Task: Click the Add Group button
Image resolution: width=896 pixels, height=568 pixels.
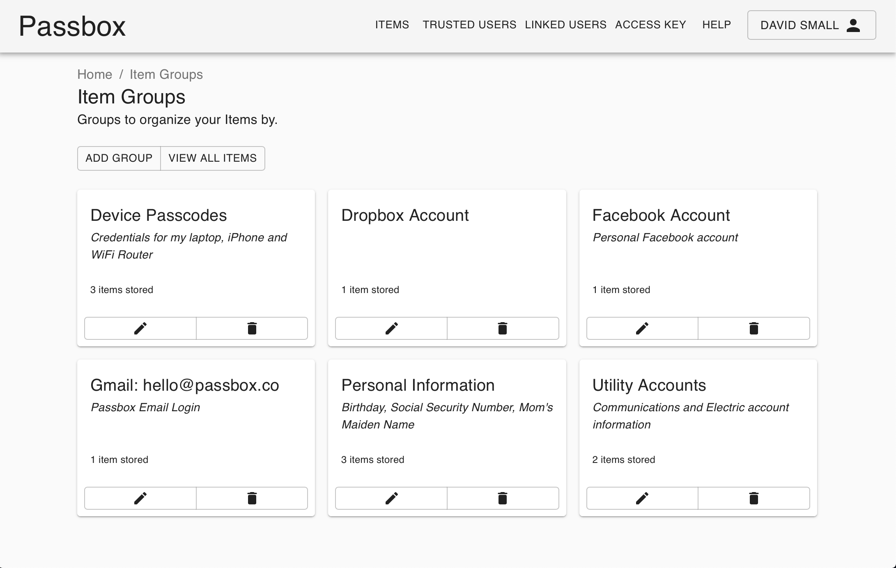Action: coord(119,158)
